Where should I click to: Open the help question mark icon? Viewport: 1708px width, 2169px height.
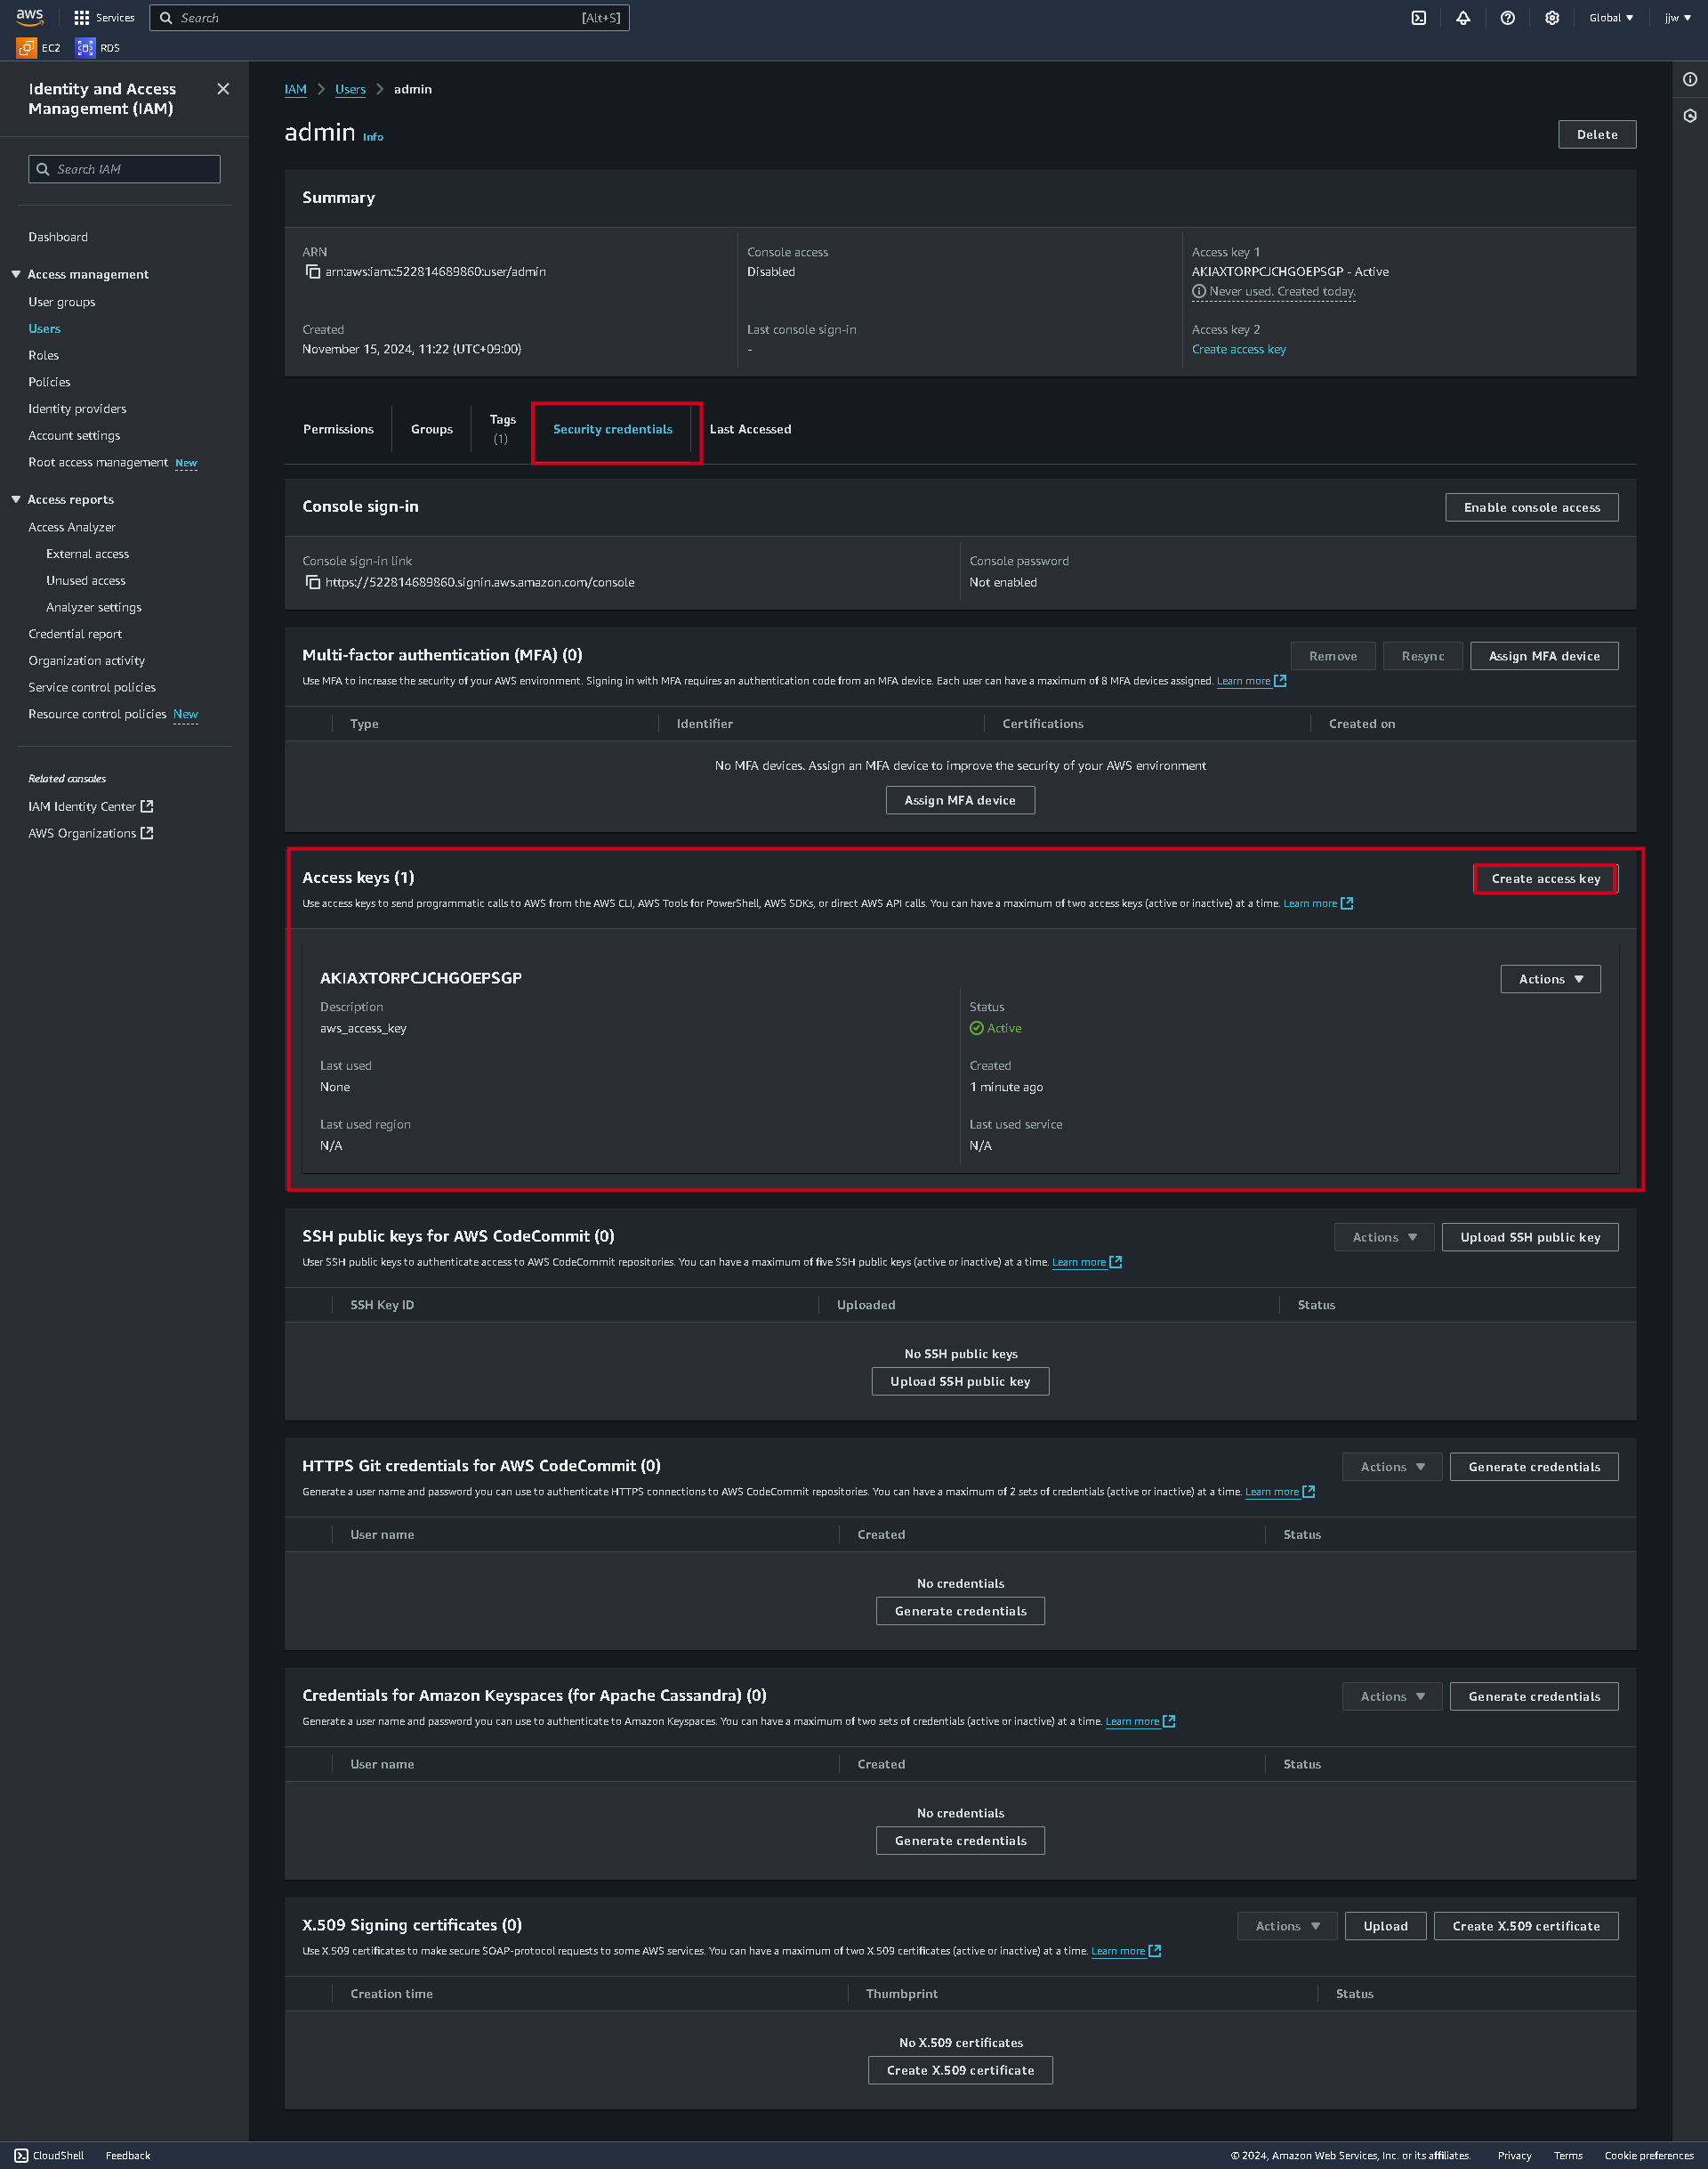[1507, 18]
